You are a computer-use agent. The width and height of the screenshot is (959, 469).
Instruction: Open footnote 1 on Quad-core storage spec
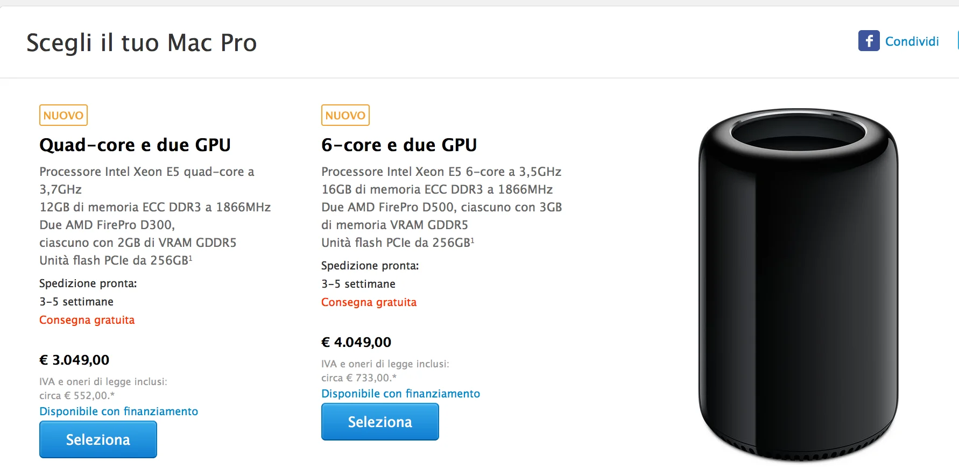[x=192, y=257]
